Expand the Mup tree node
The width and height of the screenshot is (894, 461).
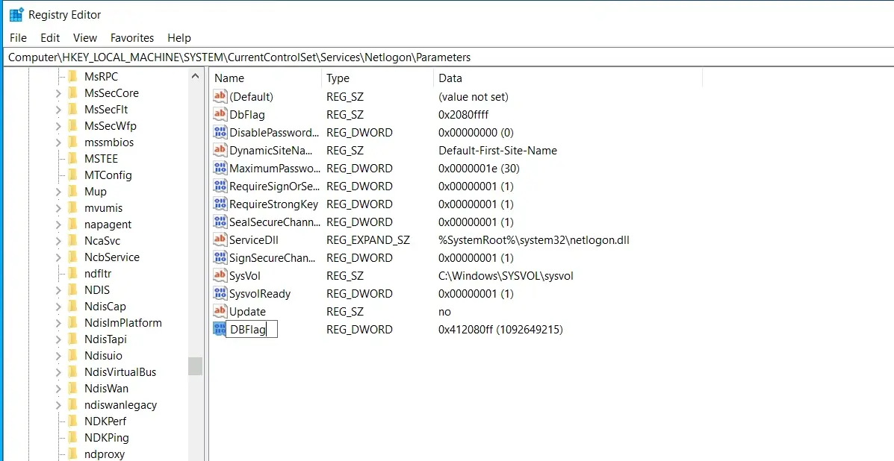point(58,192)
